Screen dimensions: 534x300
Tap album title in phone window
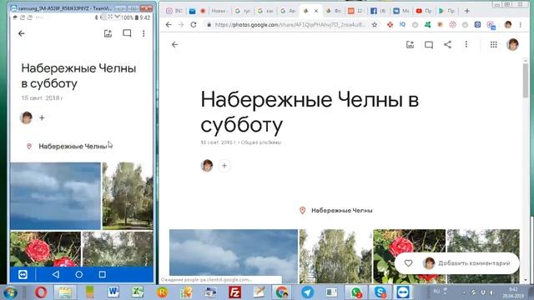click(78, 76)
